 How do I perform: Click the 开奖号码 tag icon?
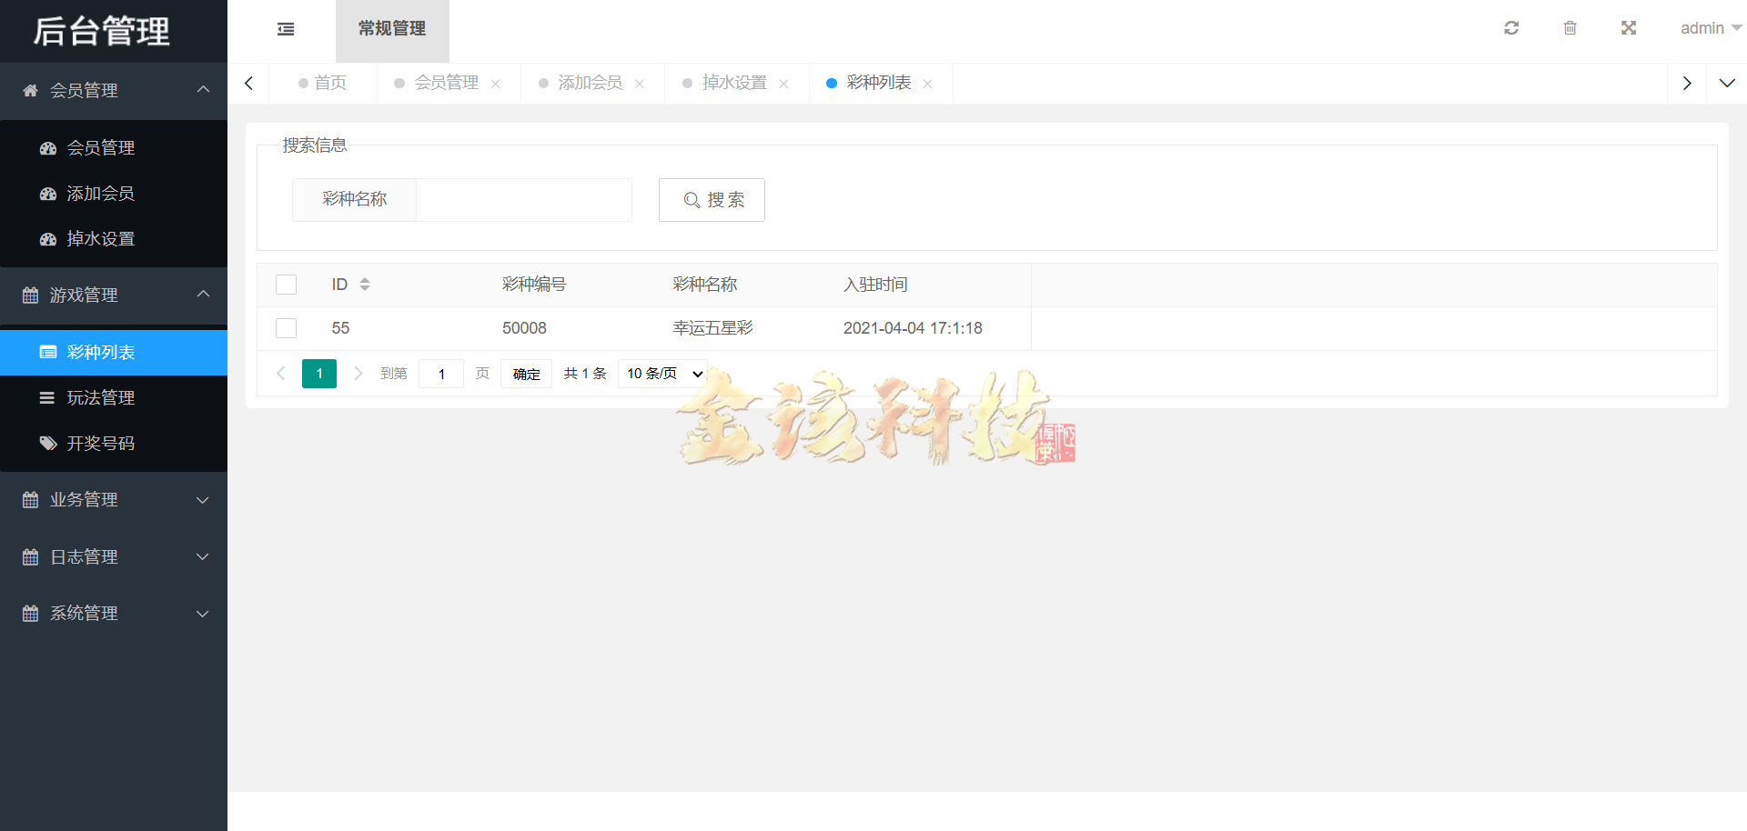coord(47,443)
